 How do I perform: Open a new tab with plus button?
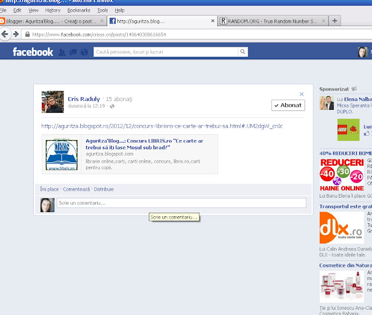335,21
